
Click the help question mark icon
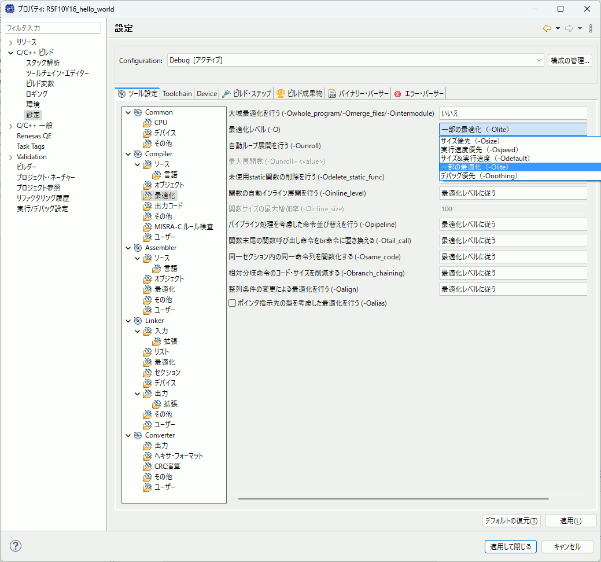(x=16, y=546)
